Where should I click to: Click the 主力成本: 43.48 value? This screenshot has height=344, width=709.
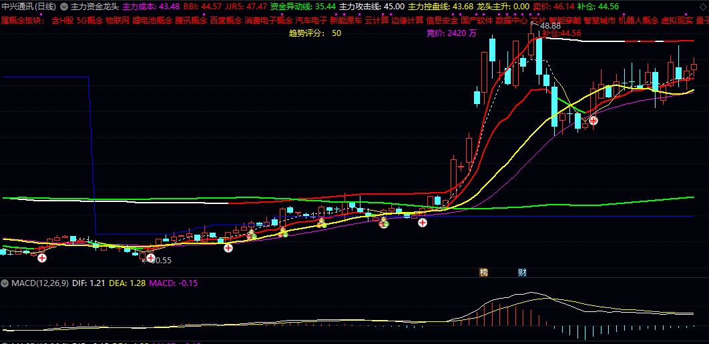[x=151, y=7]
